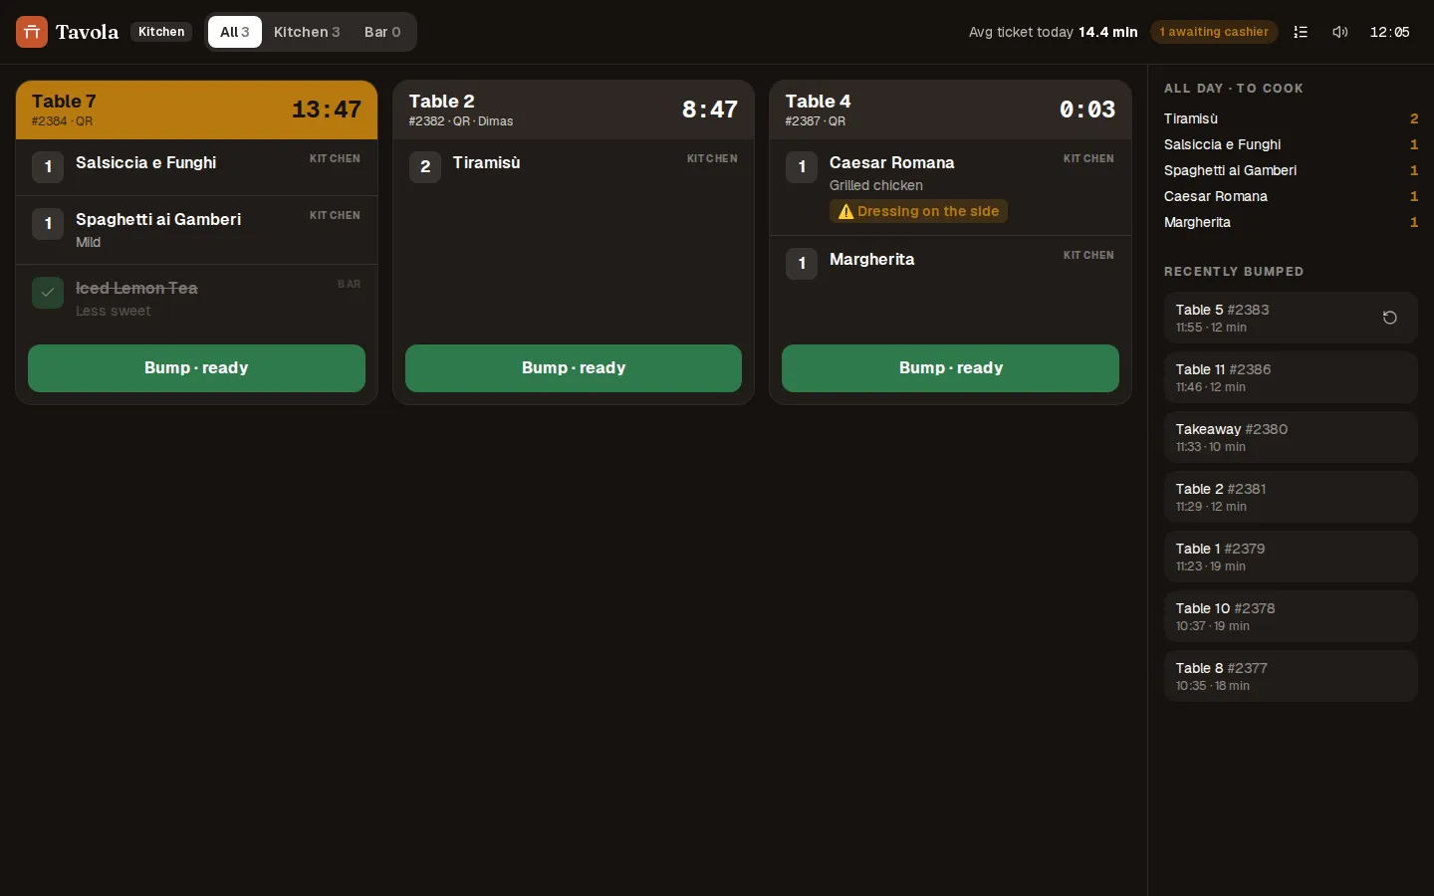The width and height of the screenshot is (1434, 896).
Task: Bump Table 7 ticket as ready
Action: pos(196,368)
